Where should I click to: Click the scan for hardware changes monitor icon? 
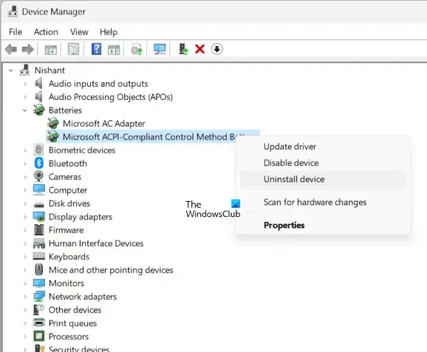160,49
